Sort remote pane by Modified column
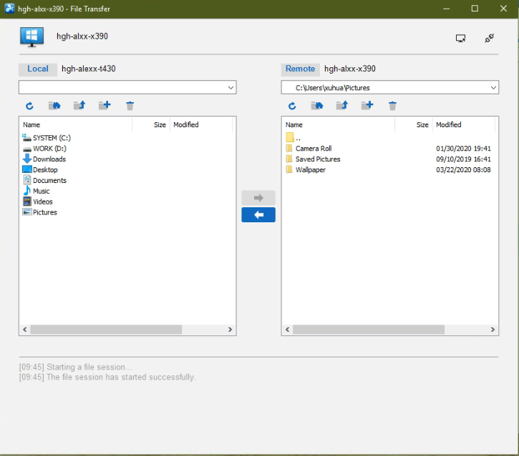Screen dimensions: 519x456 point(449,124)
